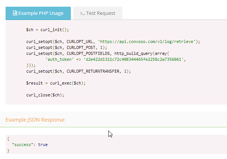The height and width of the screenshot is (159, 227).
Task: Click the CURLOPT_RETURNTRANSFER line
Action: point(79,71)
